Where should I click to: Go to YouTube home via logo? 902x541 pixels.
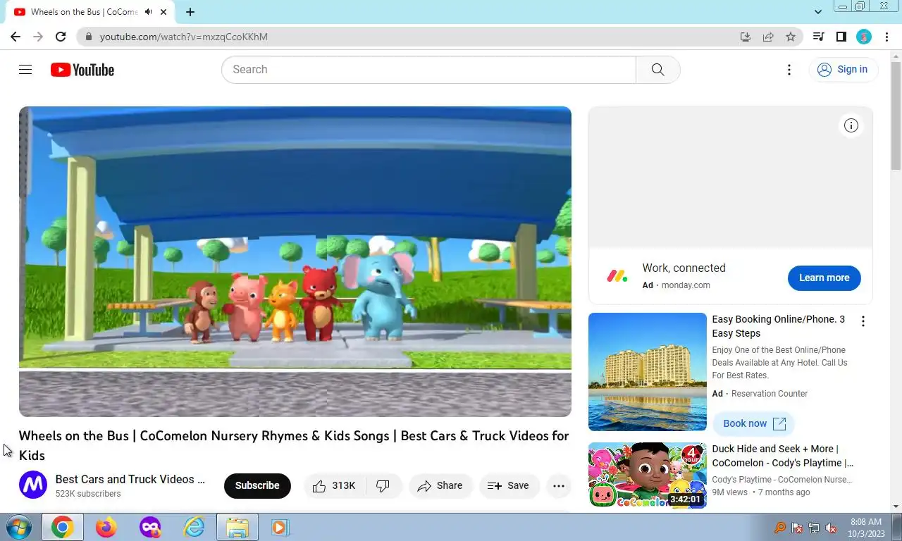[82, 70]
